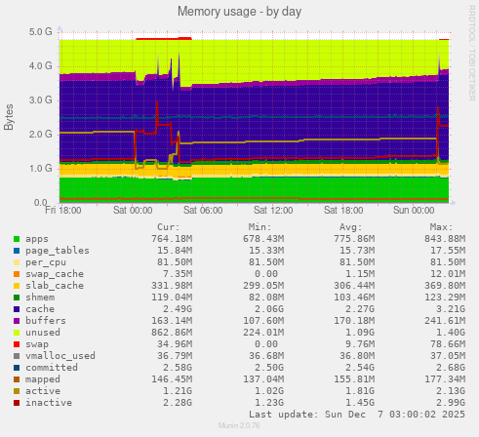Screen dimensions: 479x437
Task: Click the 'slab_cache' legend label
Action: point(55,286)
